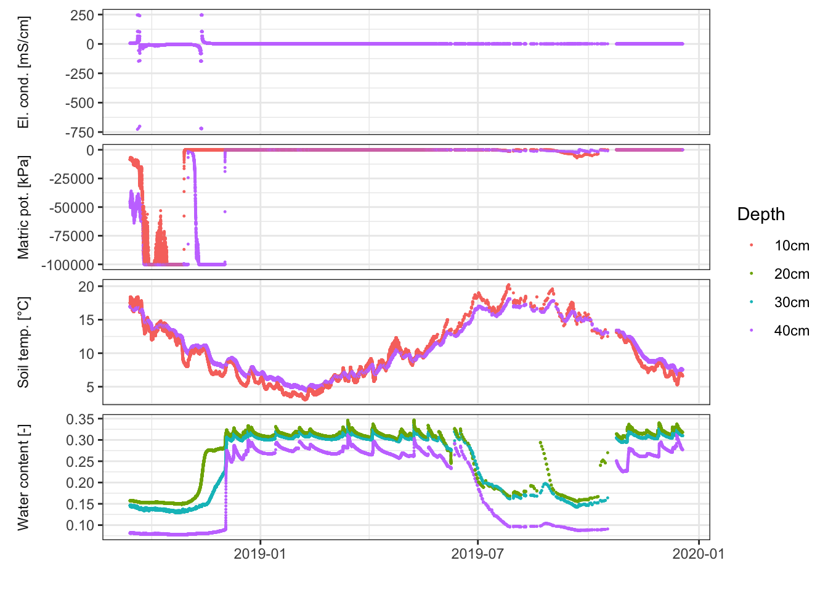Click the Matric pot. [kPa] axis title
828x592 pixels.
[23, 207]
